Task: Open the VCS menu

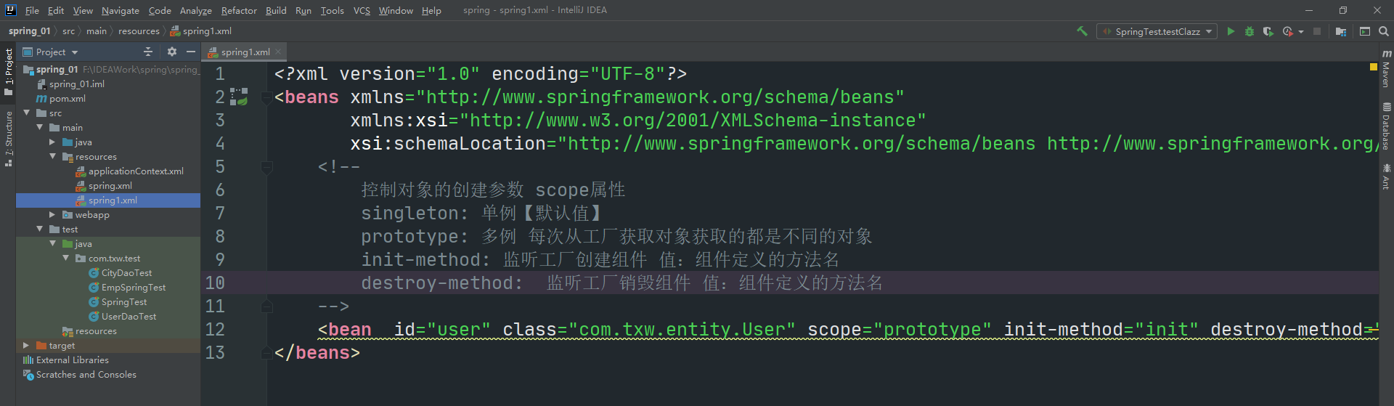Action: click(362, 10)
